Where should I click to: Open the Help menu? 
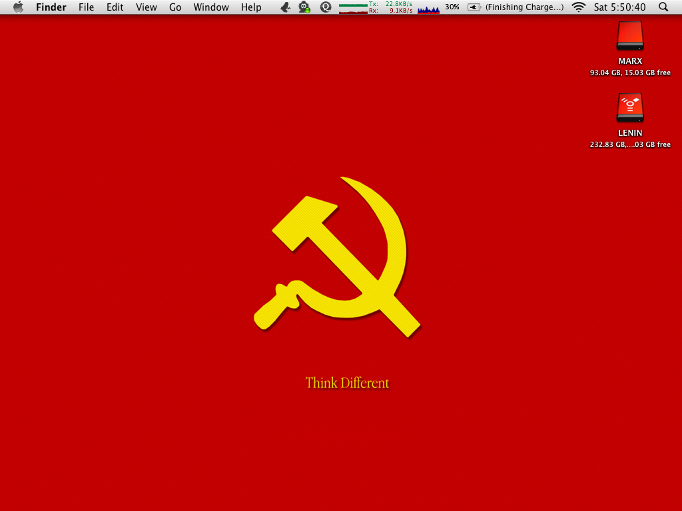251,7
